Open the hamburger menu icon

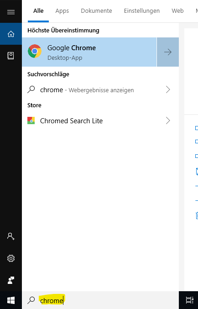[x=11, y=12]
